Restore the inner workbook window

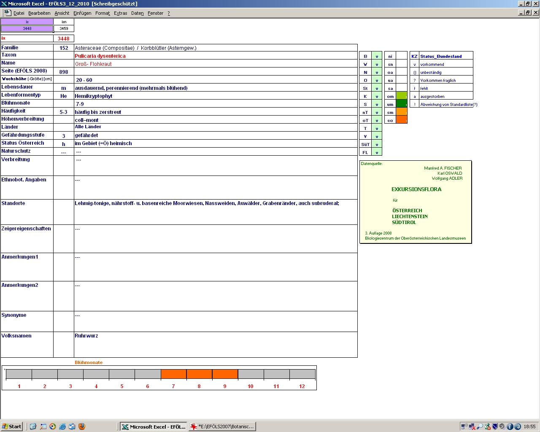click(x=528, y=13)
